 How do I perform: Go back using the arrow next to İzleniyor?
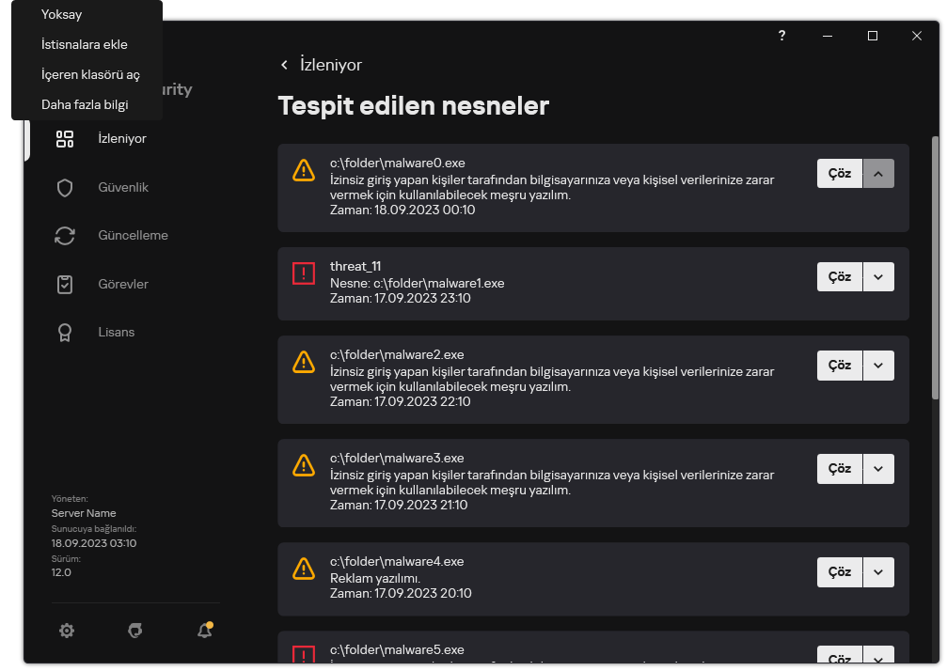[285, 65]
